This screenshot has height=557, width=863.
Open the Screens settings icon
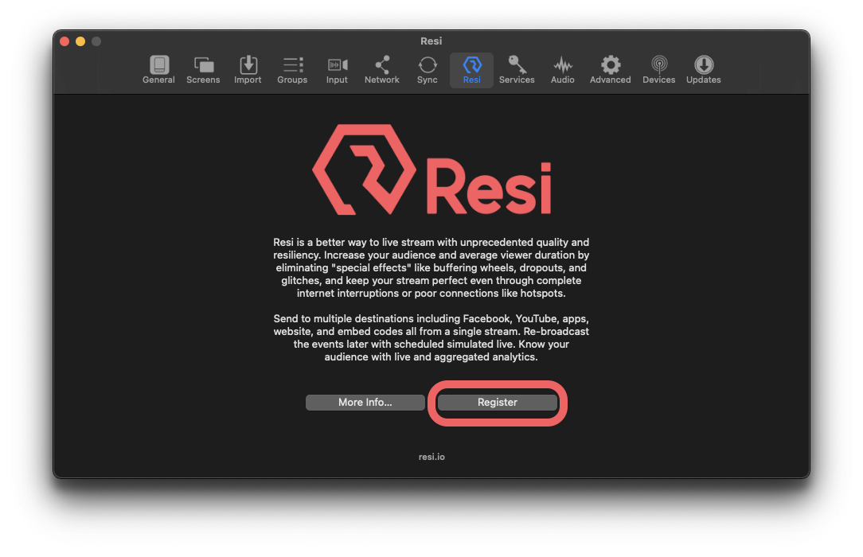[x=203, y=69]
